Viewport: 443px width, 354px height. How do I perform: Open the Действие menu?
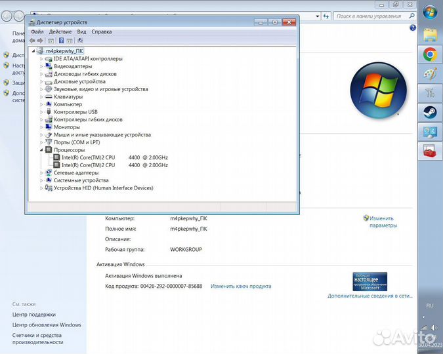click(x=60, y=32)
